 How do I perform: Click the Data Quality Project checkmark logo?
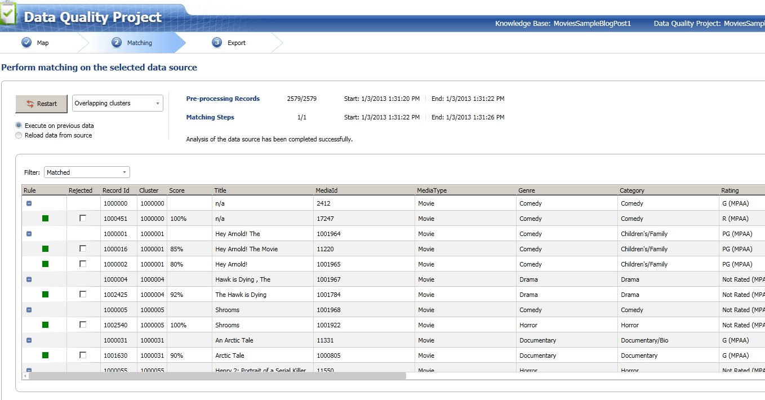click(x=8, y=14)
